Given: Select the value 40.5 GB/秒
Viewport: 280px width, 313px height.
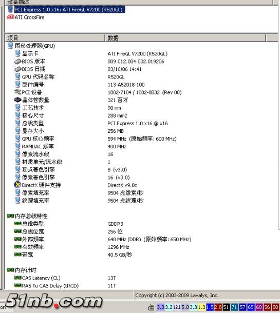Looking at the screenshot, I should coord(120,255).
